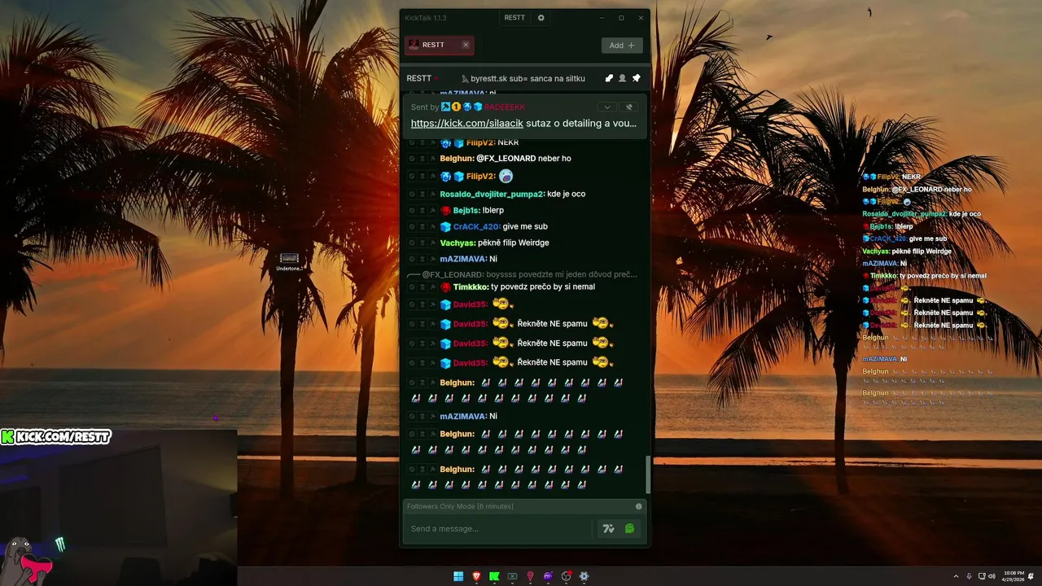Jump to replied @FX_LEONARD message preview
Viewport: 1042px width, 586px height.
pos(523,274)
